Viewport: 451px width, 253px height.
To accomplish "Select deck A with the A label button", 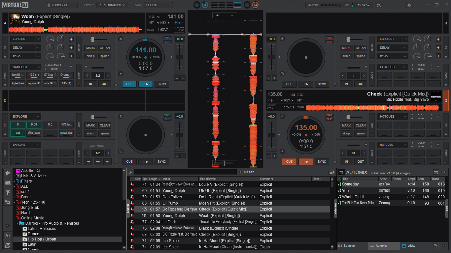I will click(x=5, y=23).
